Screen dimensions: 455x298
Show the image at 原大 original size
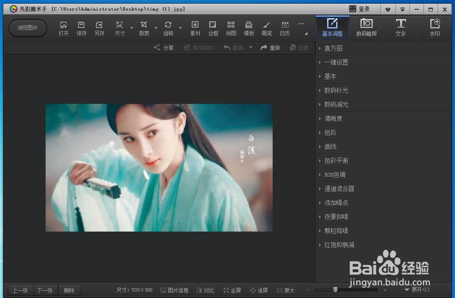(286, 290)
